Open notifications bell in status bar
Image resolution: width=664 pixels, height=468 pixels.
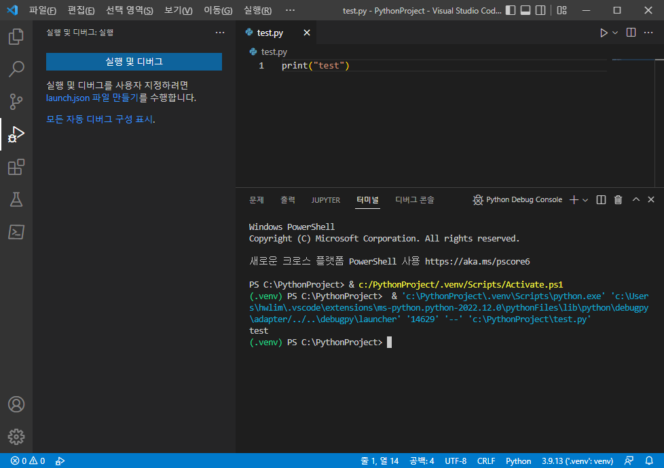(649, 461)
